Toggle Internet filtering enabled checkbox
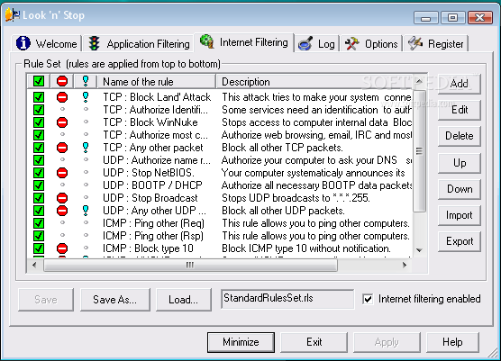 tap(368, 299)
